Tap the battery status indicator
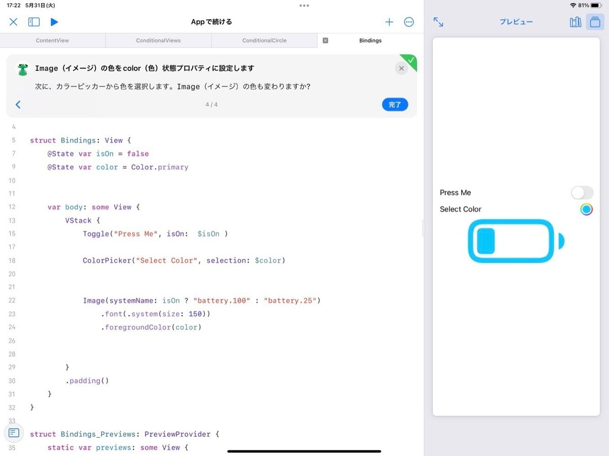 click(x=595, y=5)
